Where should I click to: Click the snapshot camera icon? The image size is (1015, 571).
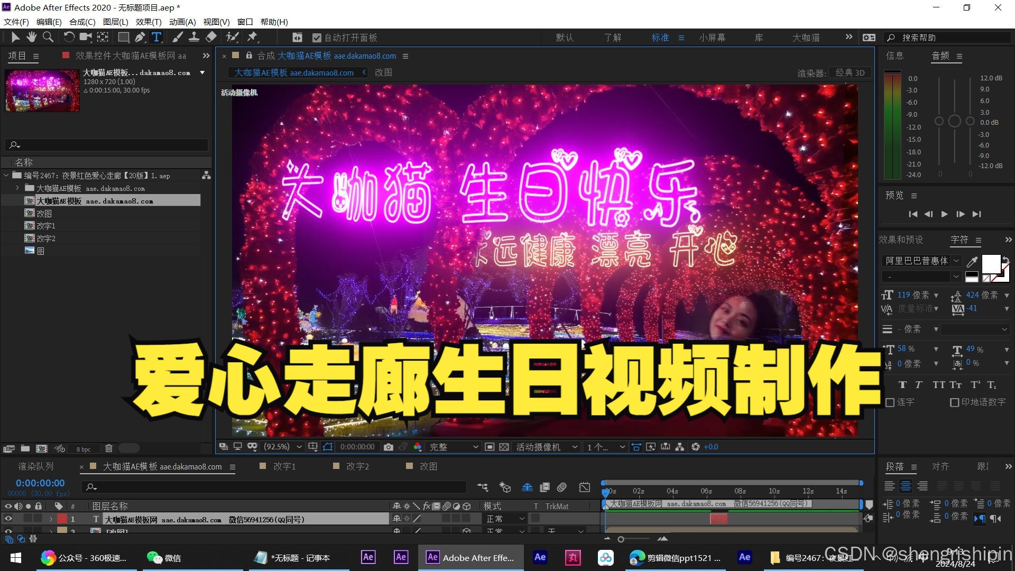389,447
